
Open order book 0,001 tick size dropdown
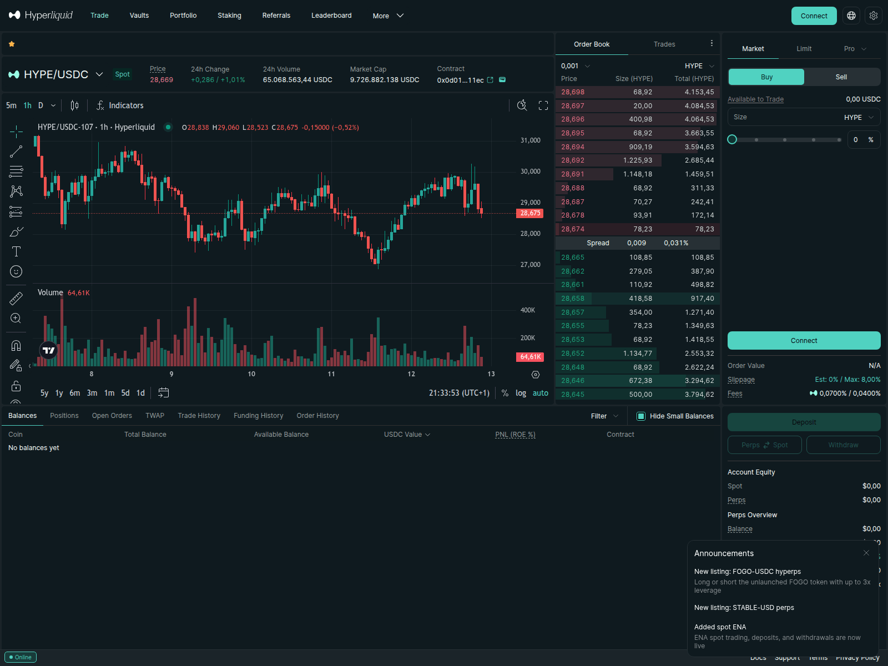[576, 66]
